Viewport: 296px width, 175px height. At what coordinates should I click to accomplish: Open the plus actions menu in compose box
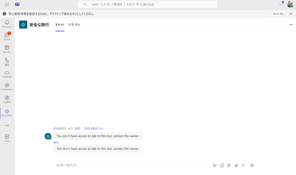tap(243, 165)
